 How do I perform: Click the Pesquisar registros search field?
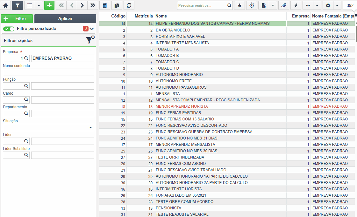pyautogui.click(x=202, y=5)
